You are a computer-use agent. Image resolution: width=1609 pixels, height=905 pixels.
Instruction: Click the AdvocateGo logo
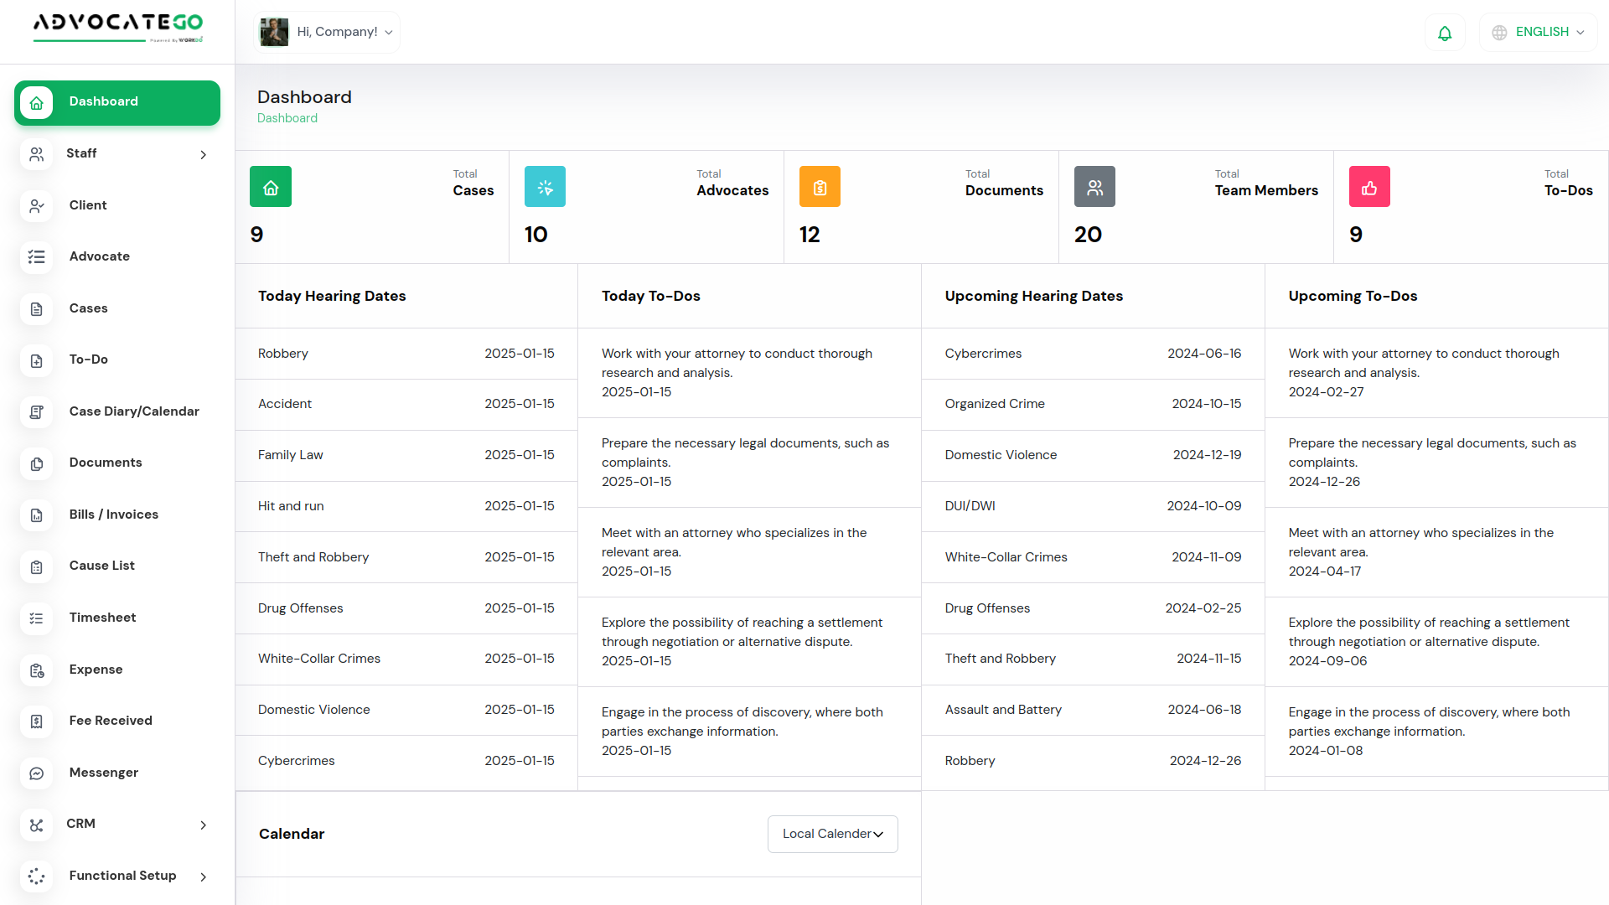(117, 27)
